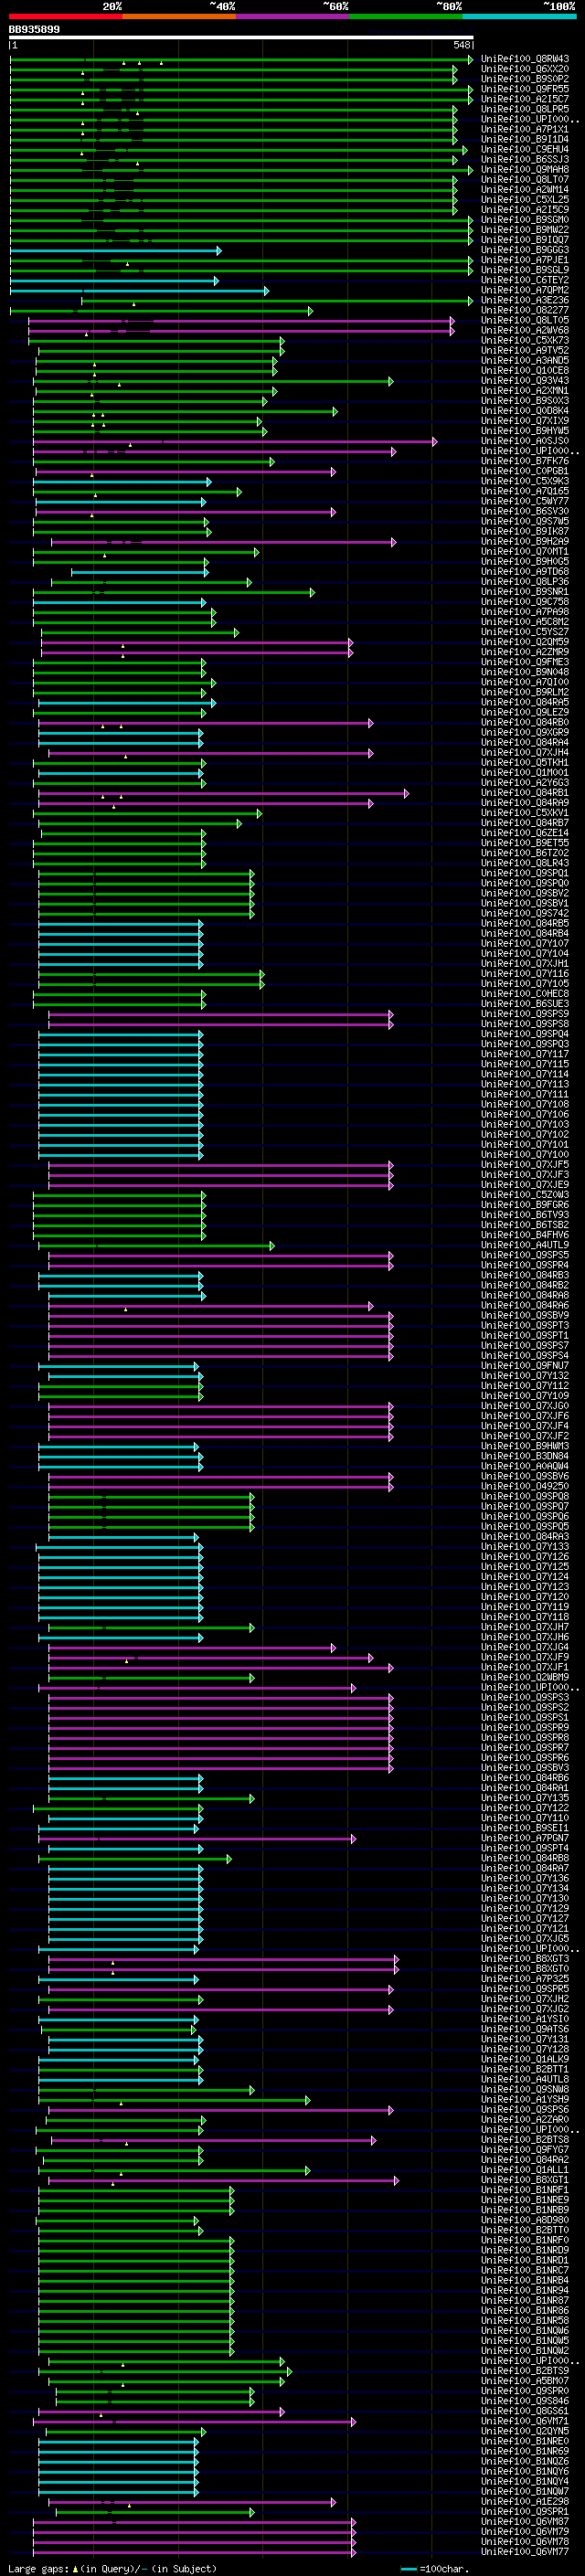585x2576 pixels.
Task: Select the UniRef100_C5X9K3 label
Action: tap(525, 481)
